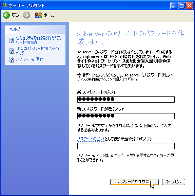This screenshot has height=196, width=195.
Task: Click the 戻る label in toolbar
Action: click(x=15, y=15)
